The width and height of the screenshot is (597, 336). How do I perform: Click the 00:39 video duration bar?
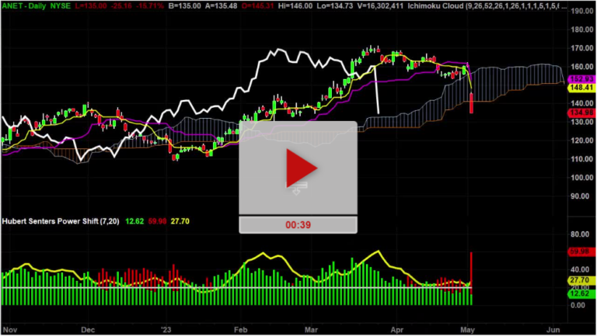pyautogui.click(x=298, y=224)
